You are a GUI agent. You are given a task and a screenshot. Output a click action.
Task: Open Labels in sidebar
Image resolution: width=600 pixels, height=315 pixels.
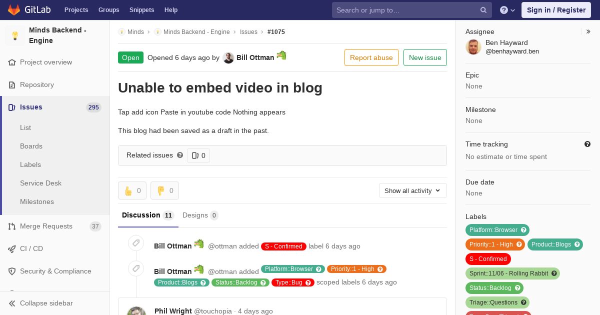point(30,165)
